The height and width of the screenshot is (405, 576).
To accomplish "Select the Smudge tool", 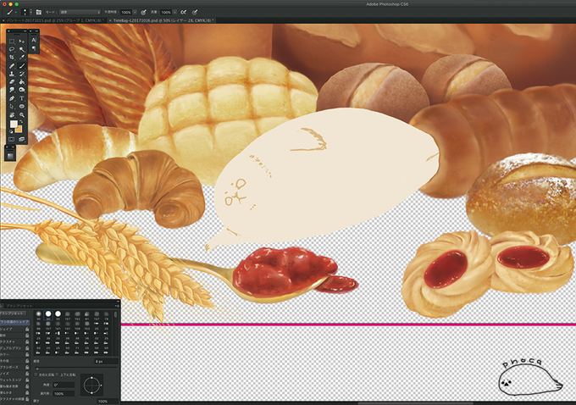I will [x=12, y=90].
